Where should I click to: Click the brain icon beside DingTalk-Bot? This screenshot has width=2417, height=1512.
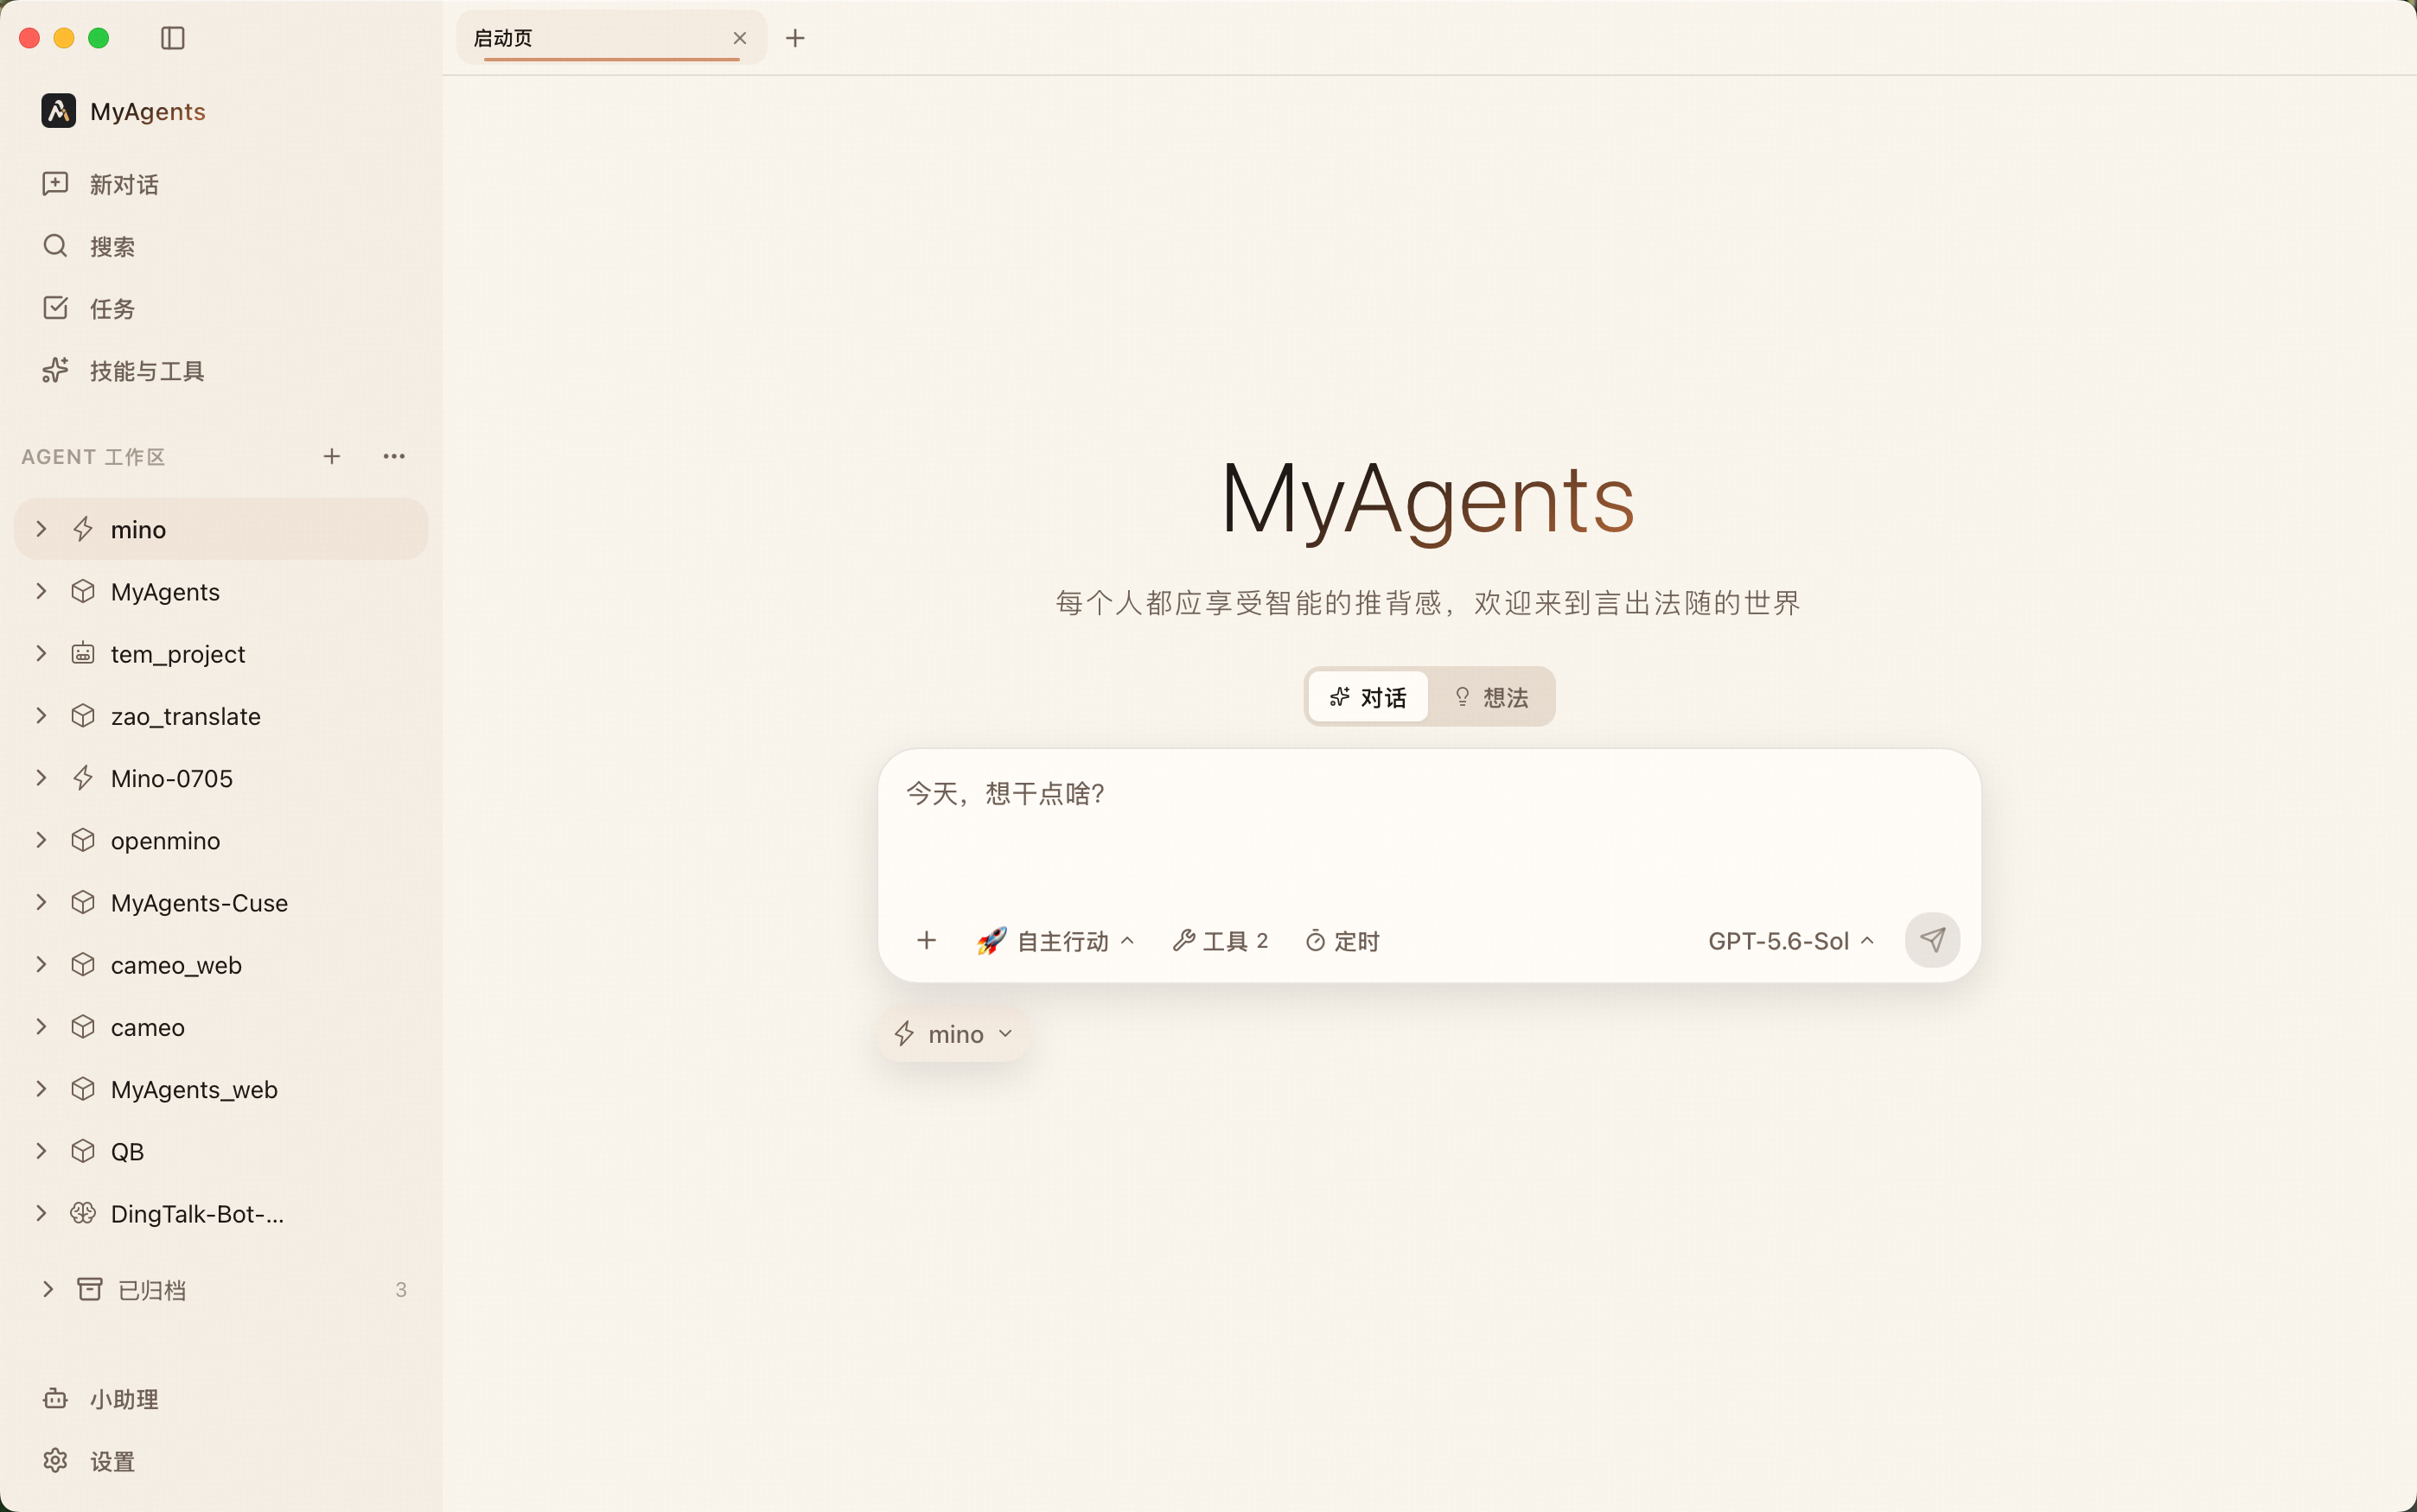tap(83, 1213)
